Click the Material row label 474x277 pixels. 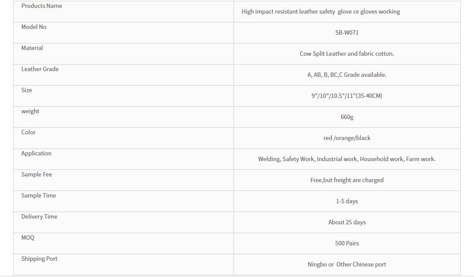[x=32, y=48]
